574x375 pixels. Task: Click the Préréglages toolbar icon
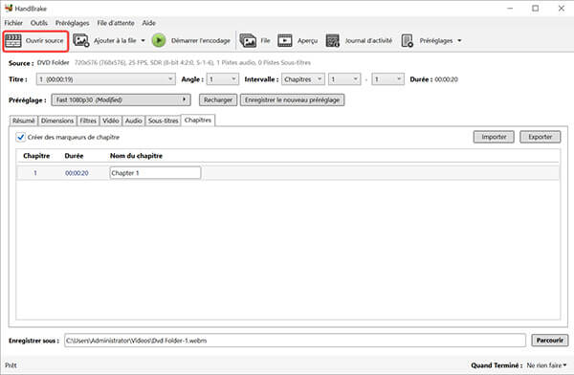click(x=408, y=40)
